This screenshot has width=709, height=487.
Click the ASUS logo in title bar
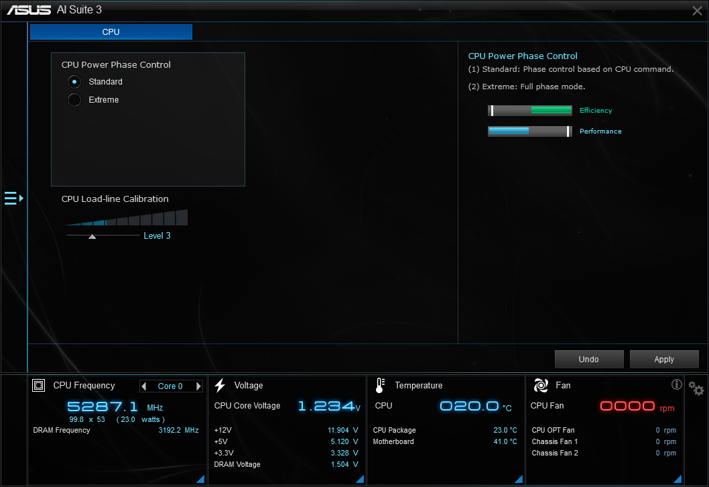tap(29, 9)
